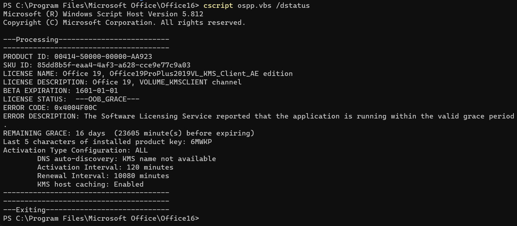Click the REMAINING GRACE 16 days text

(x=90, y=133)
